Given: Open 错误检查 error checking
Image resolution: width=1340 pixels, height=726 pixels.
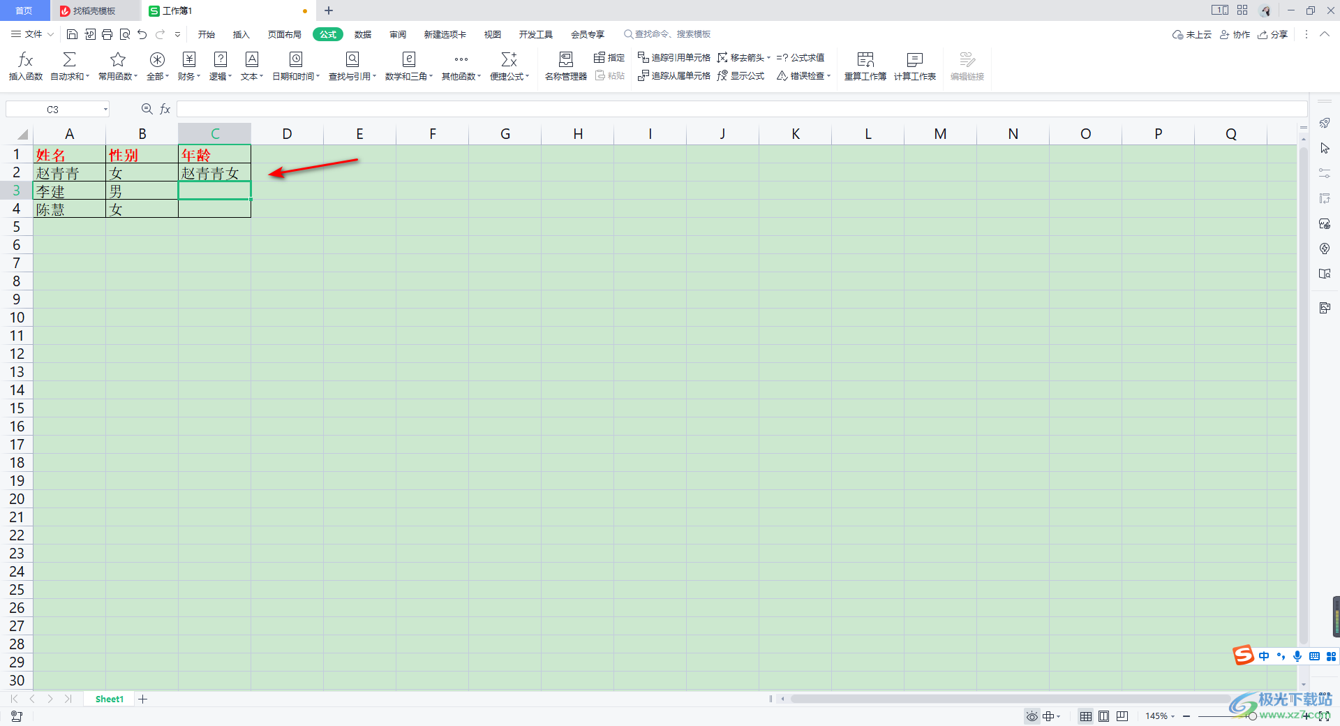Looking at the screenshot, I should (x=804, y=75).
